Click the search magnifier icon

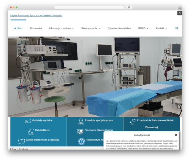[x=177, y=28]
